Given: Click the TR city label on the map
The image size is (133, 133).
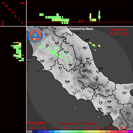Looking at the screenshot, I should (70, 65).
